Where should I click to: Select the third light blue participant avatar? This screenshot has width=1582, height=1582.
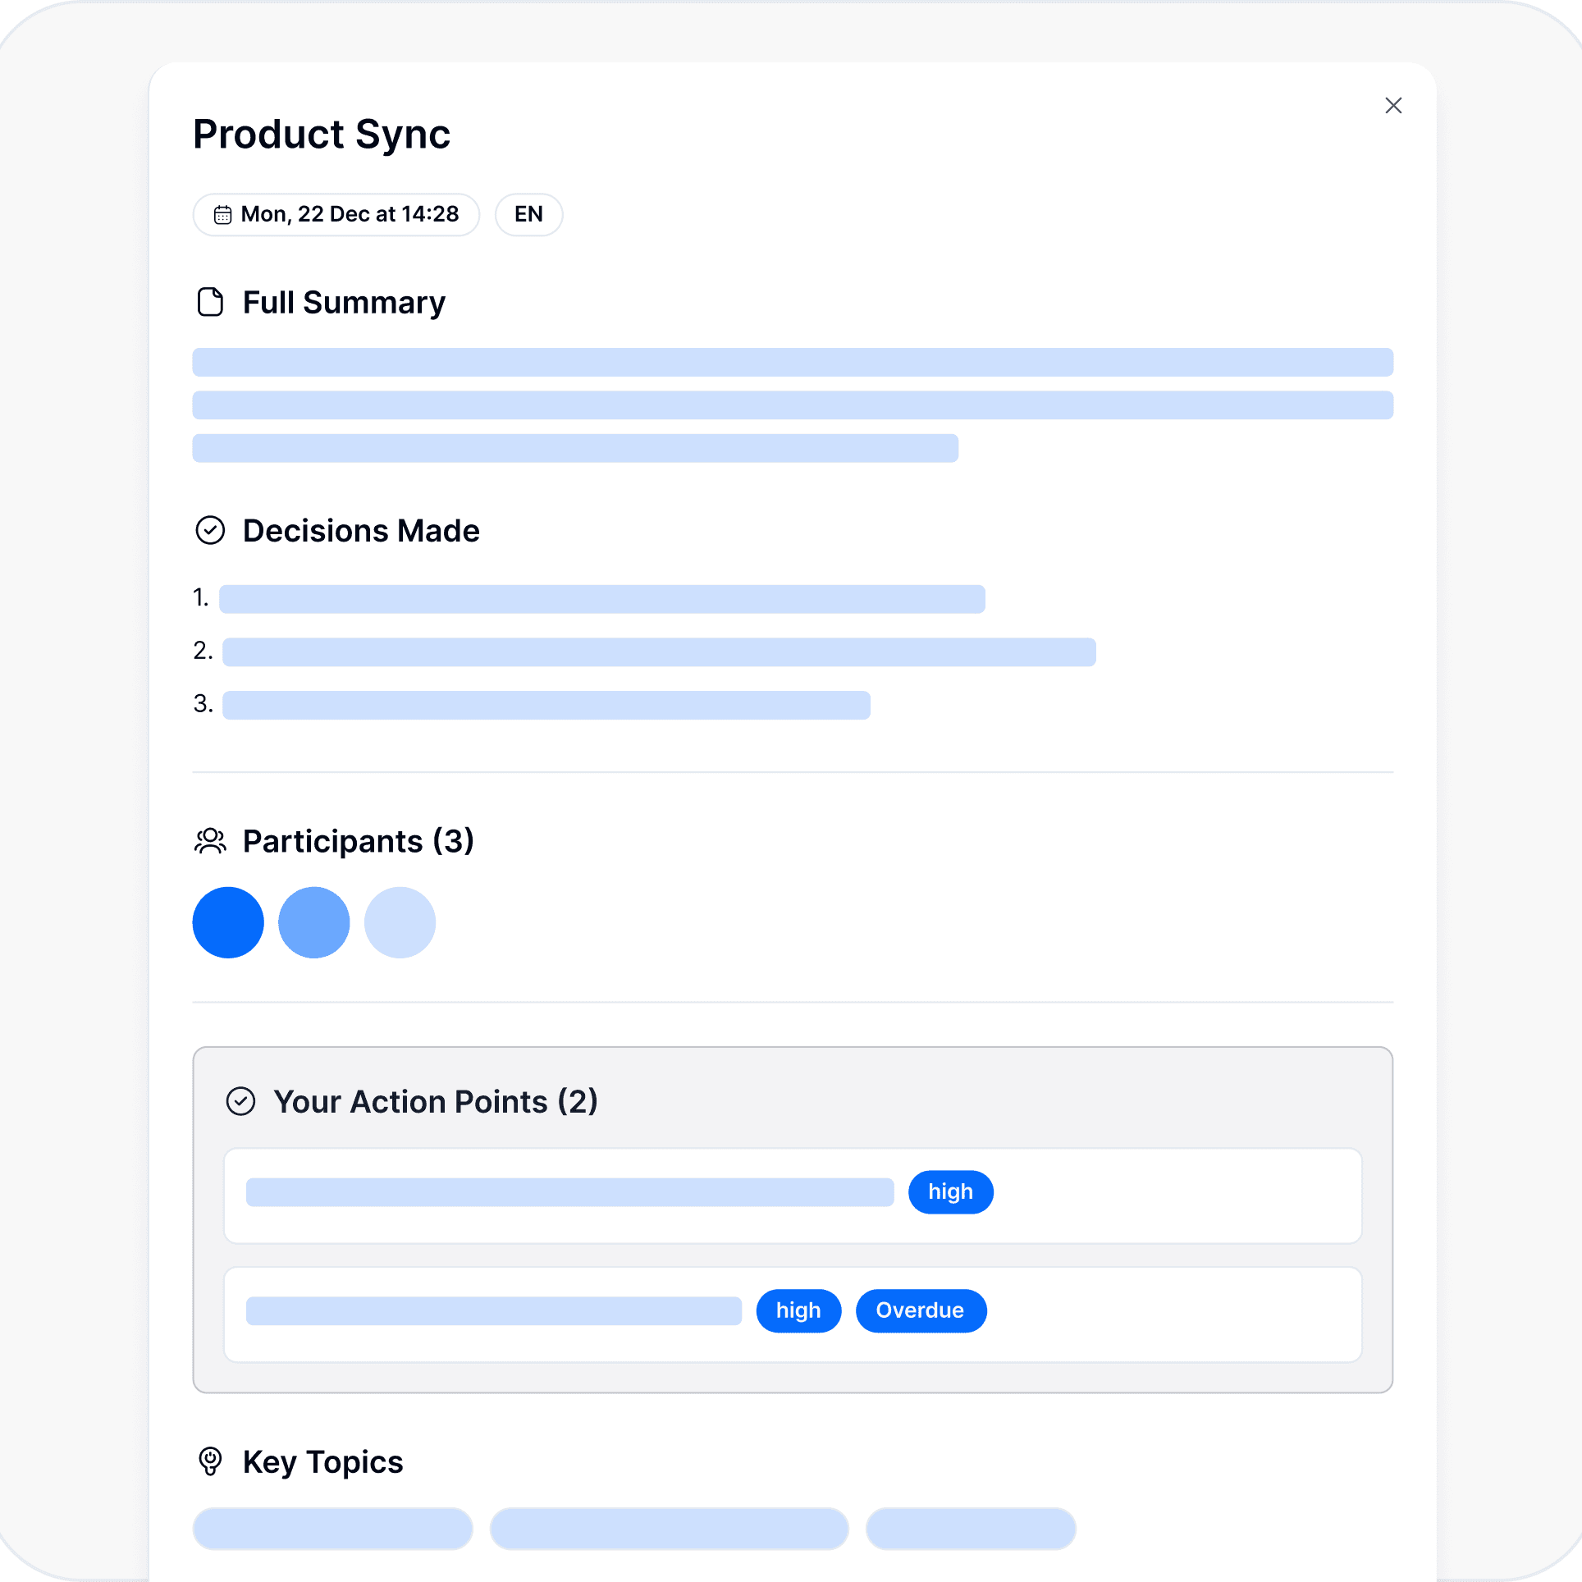click(x=400, y=922)
